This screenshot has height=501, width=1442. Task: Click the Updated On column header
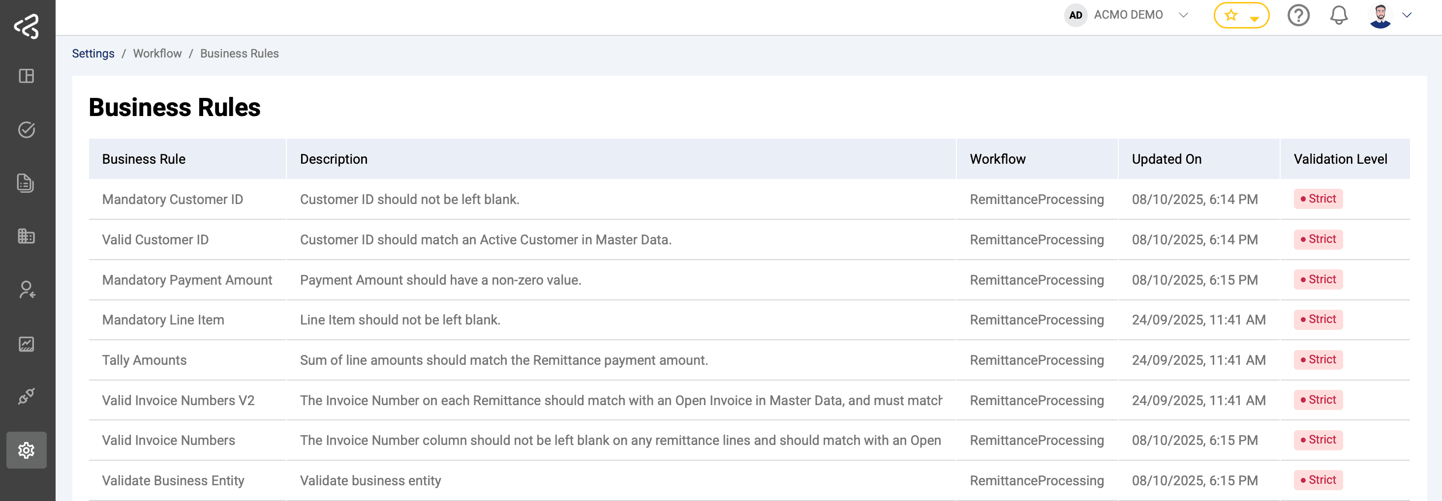coord(1166,159)
